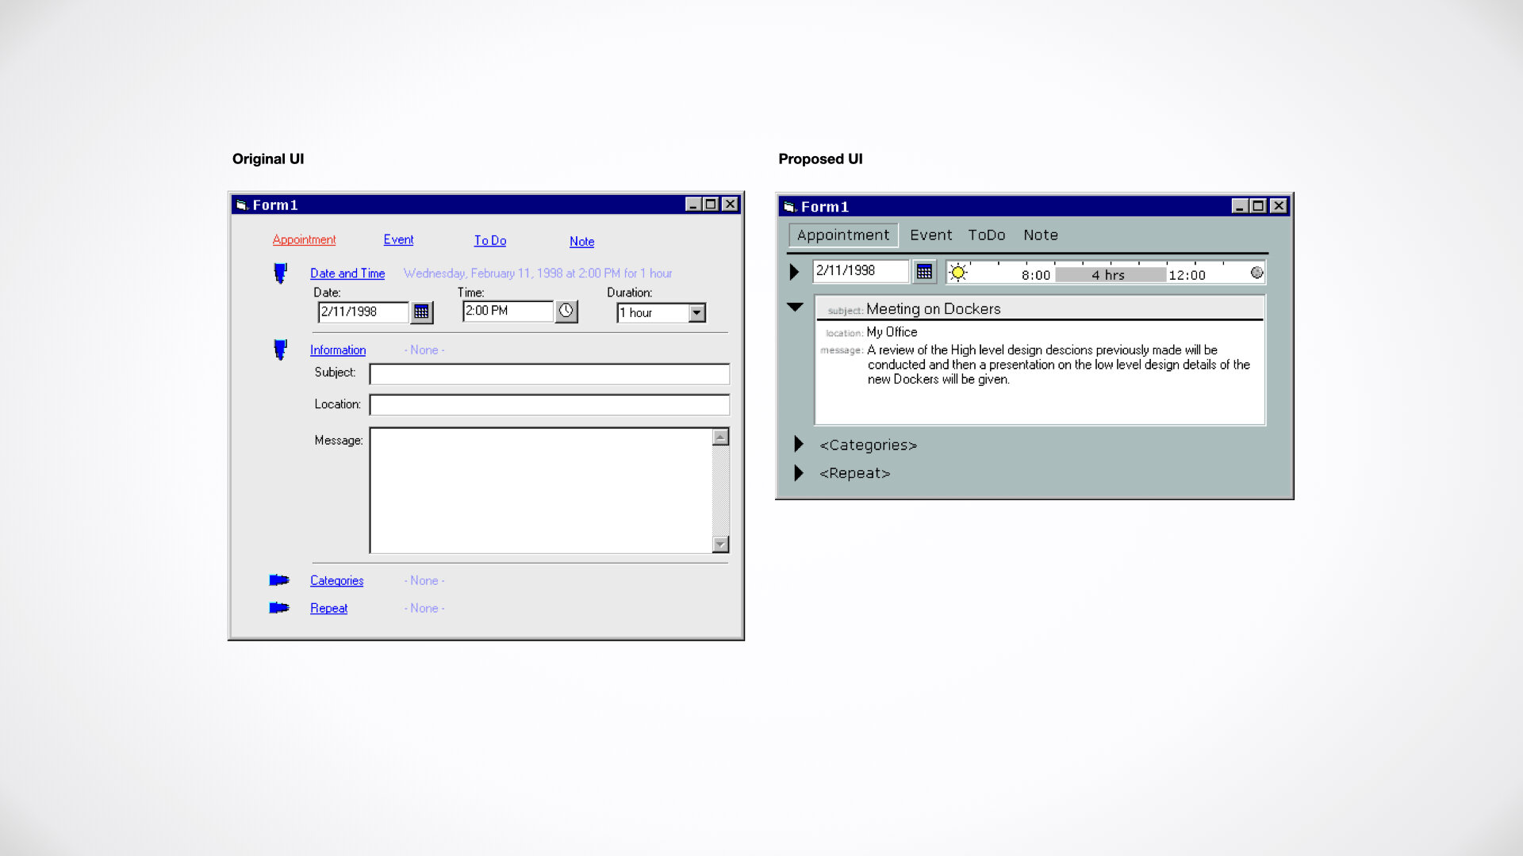Click moon icon at time bar end

coord(1256,273)
